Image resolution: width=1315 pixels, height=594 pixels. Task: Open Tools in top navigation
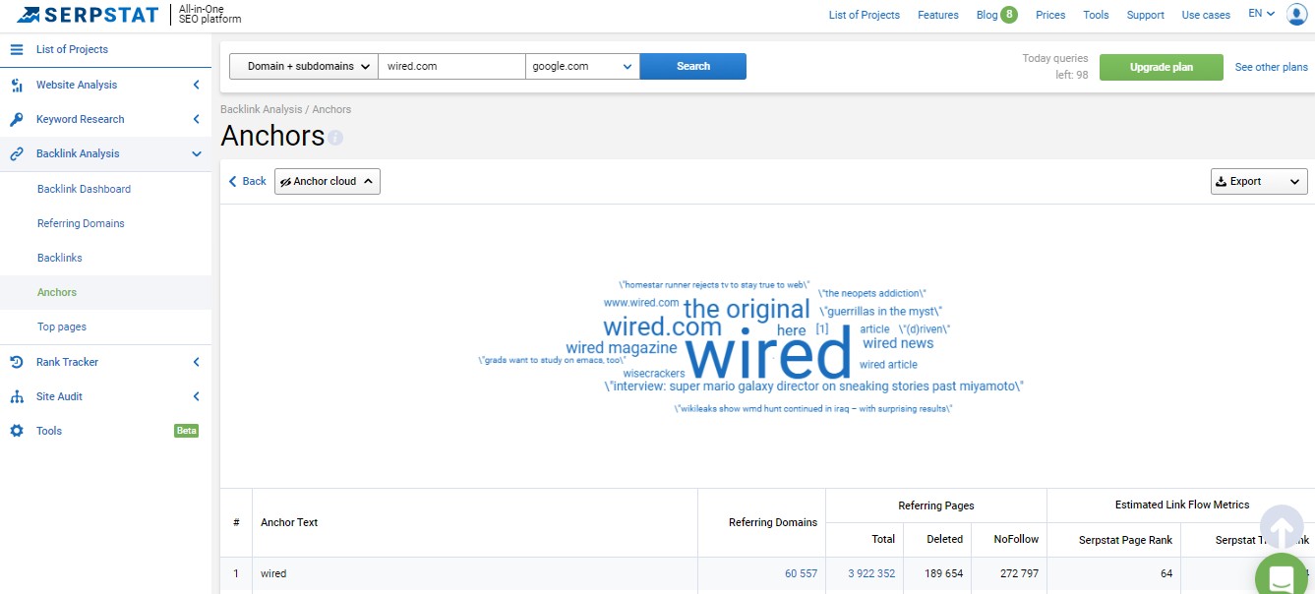(x=1096, y=15)
